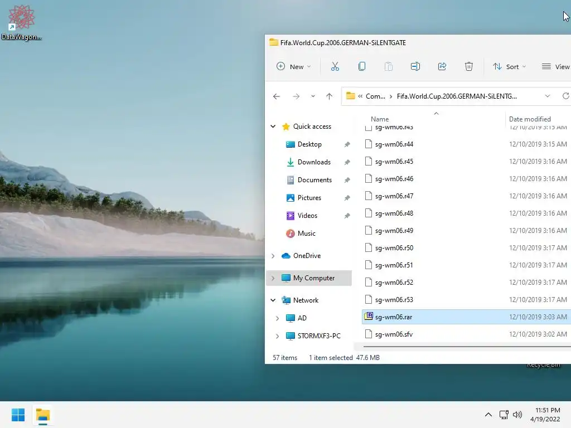The image size is (571, 428).
Task: Open the New item menu
Action: (x=293, y=67)
